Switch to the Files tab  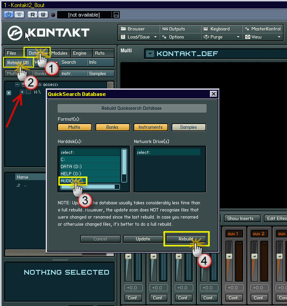[14, 53]
